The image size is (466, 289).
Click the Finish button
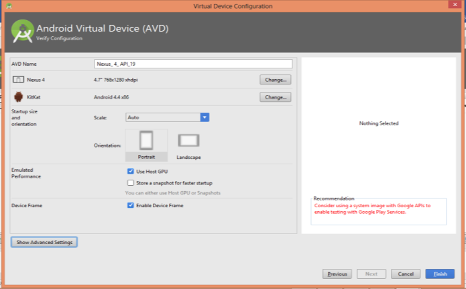440,274
